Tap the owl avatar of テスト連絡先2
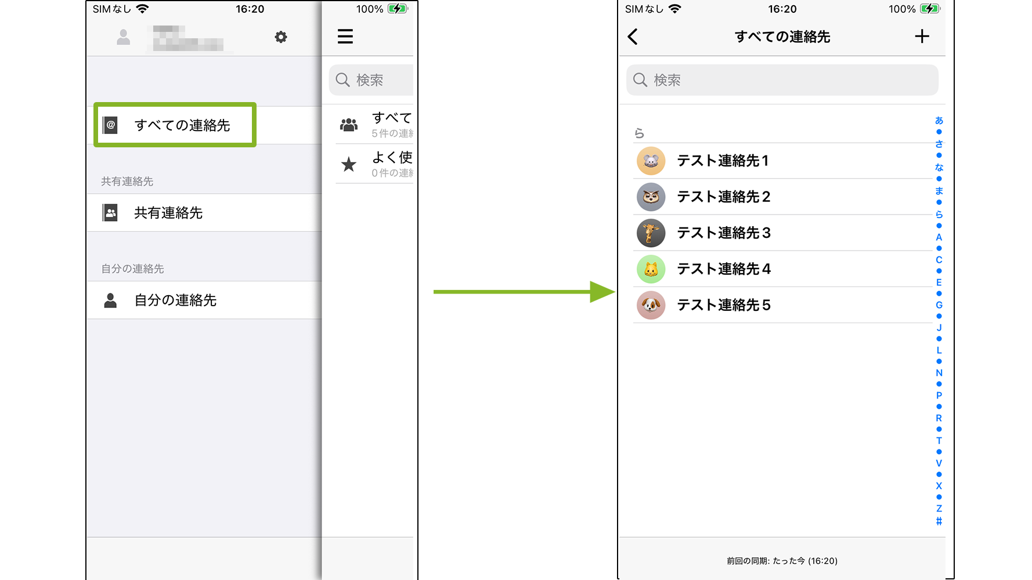The image size is (1032, 580). click(651, 197)
